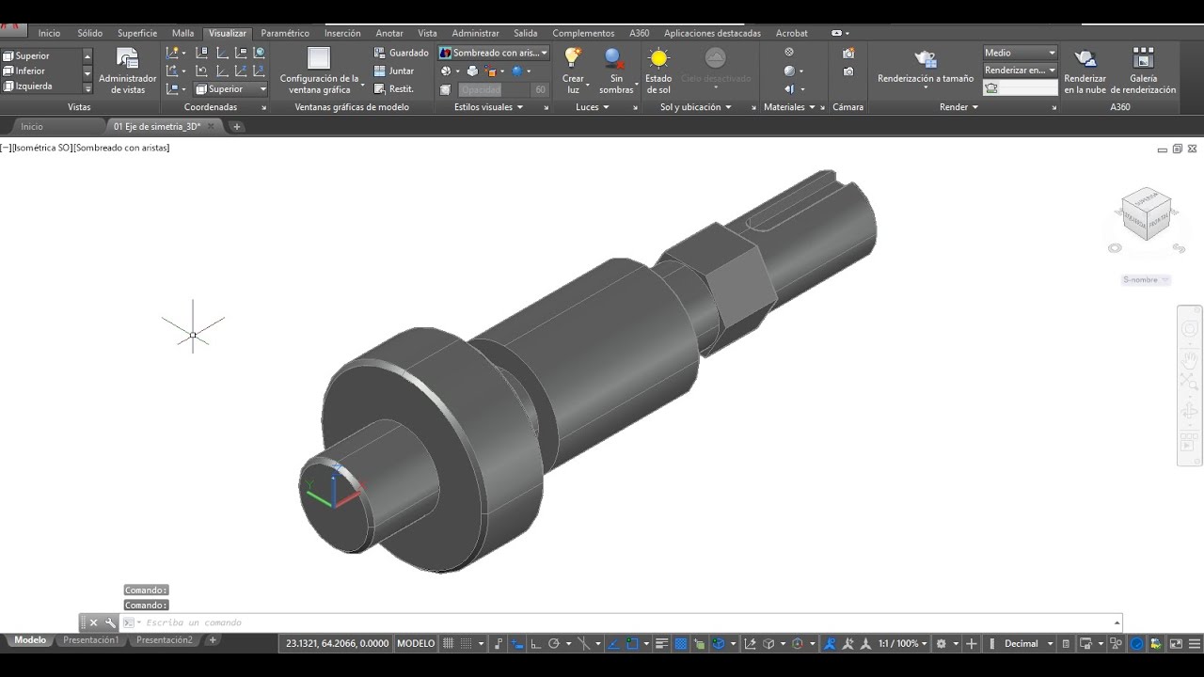Open Galería de renderización
The height and width of the screenshot is (677, 1204).
tap(1143, 71)
